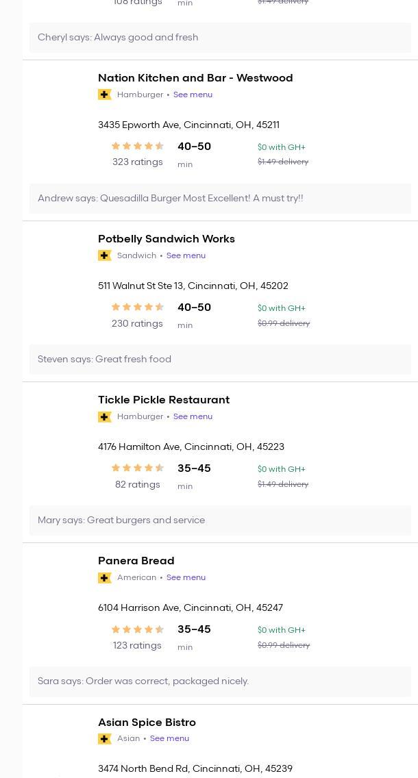Click GH+ badge icon beside Nation Kitchen's Hamburger tag
This screenshot has height=778, width=418.
coord(105,95)
